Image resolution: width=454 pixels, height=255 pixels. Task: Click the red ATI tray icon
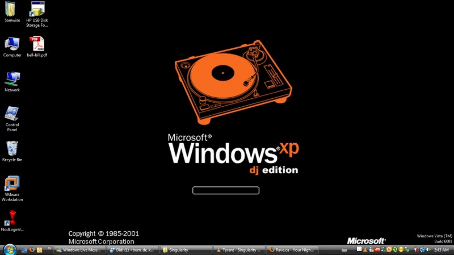[x=377, y=249]
